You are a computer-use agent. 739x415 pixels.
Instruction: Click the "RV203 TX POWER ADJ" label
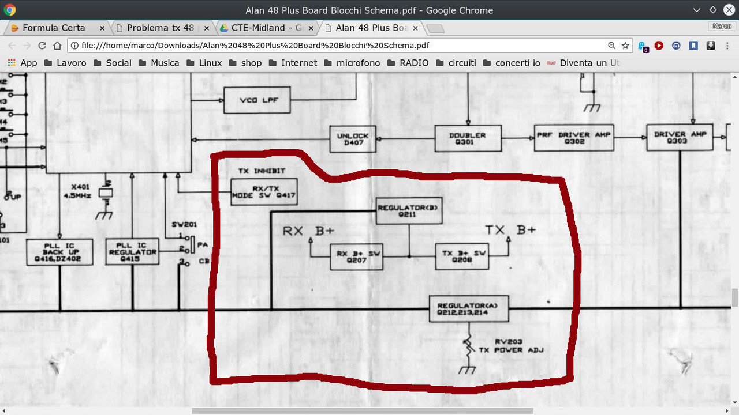(512, 346)
